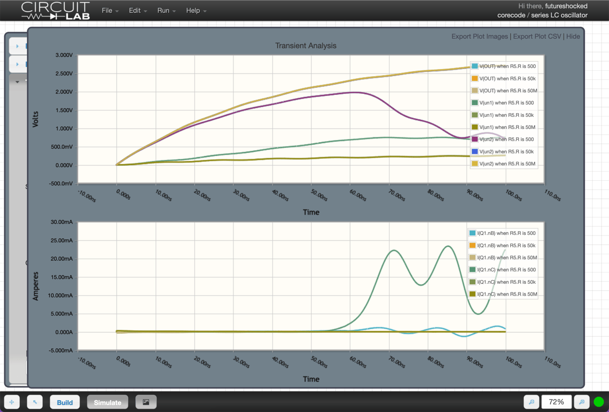Toggle V(un1) when R5.R is 50k trace
The image size is (609, 412).
(506, 115)
